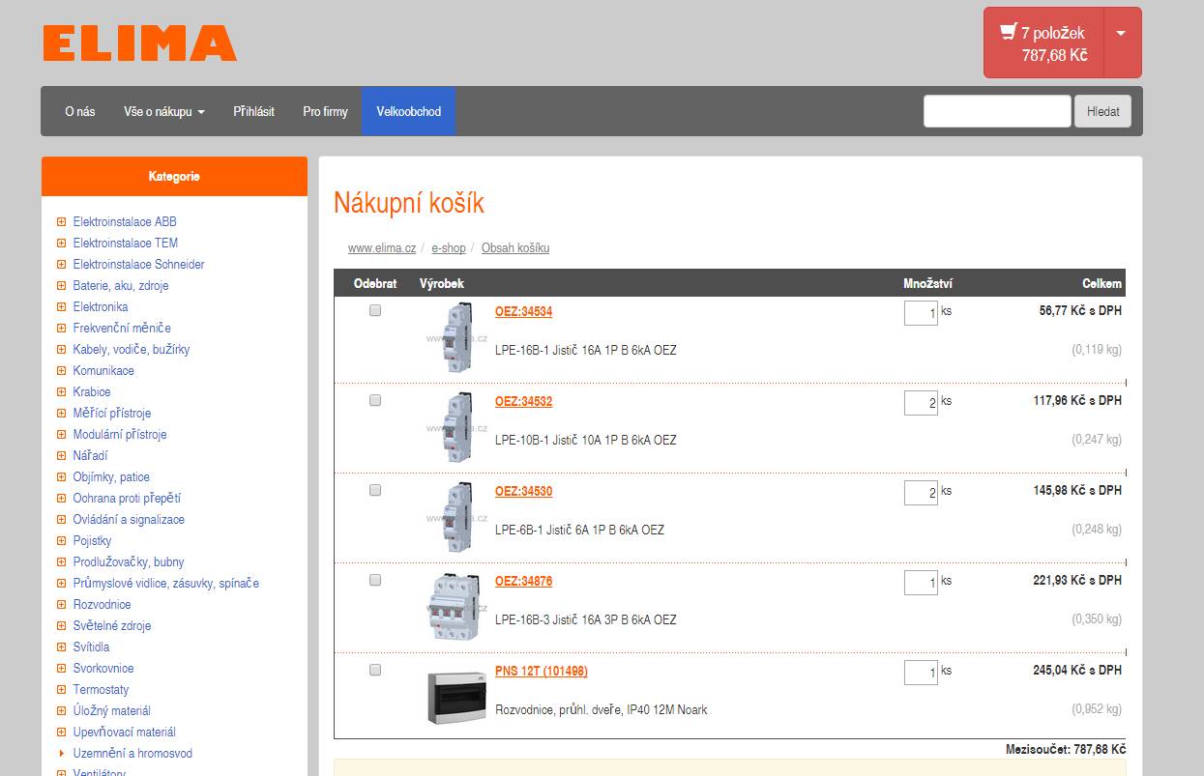The image size is (1204, 776).
Task: Open the Modulární přístroje category
Action: point(120,434)
